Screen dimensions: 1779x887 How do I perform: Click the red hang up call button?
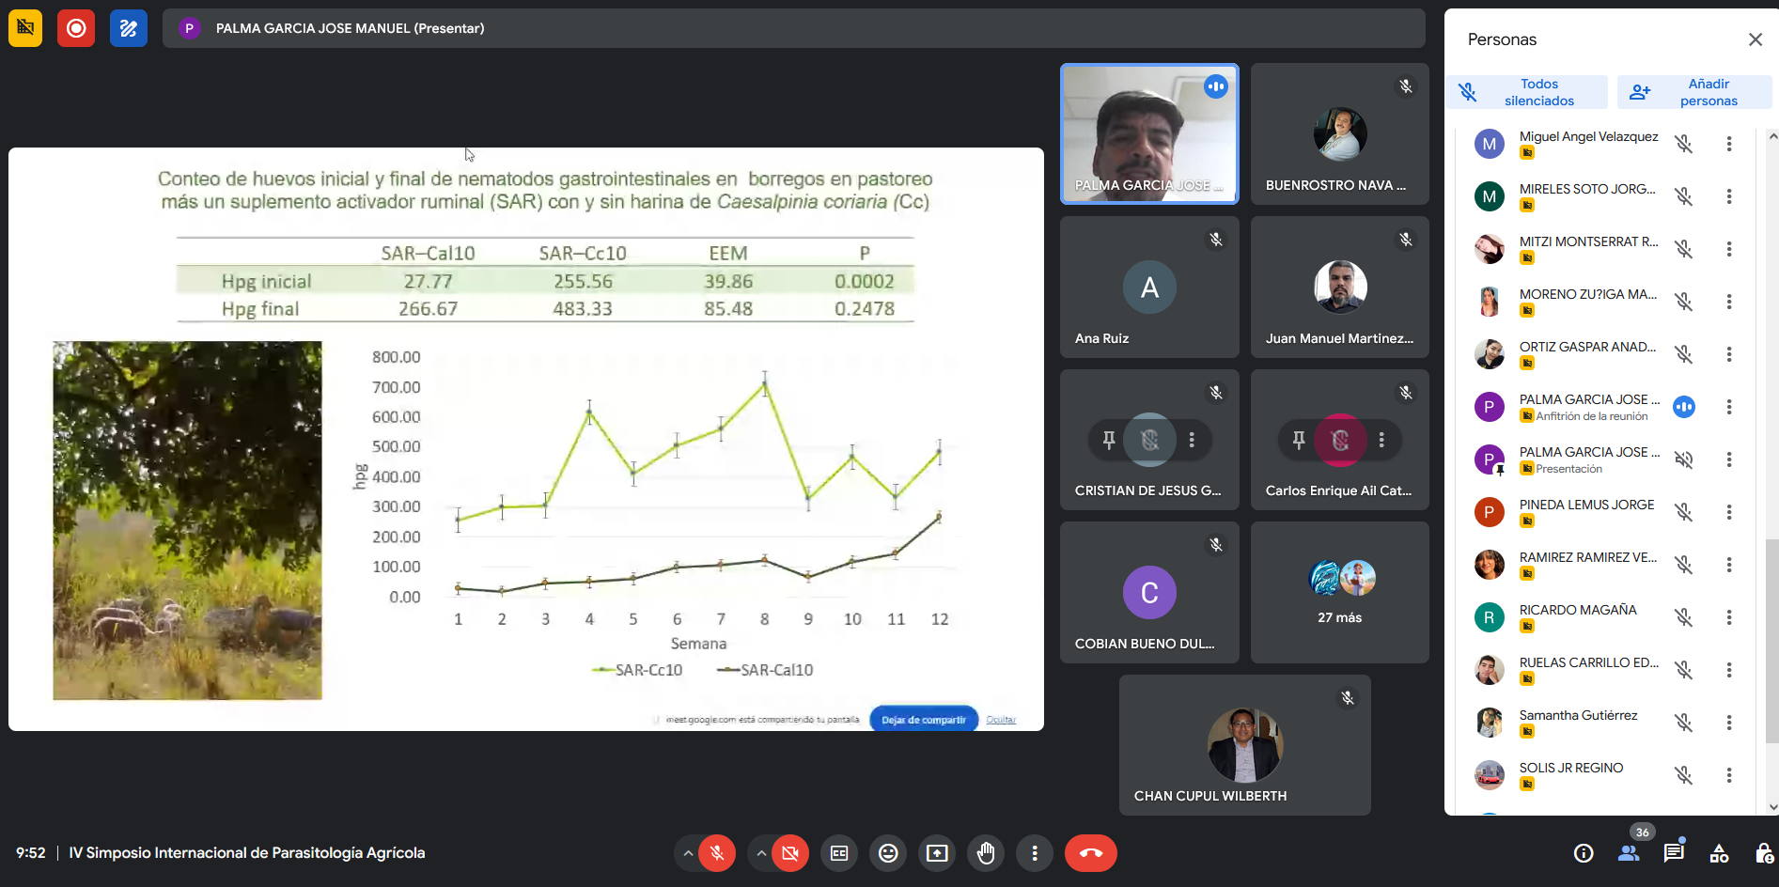point(1090,853)
